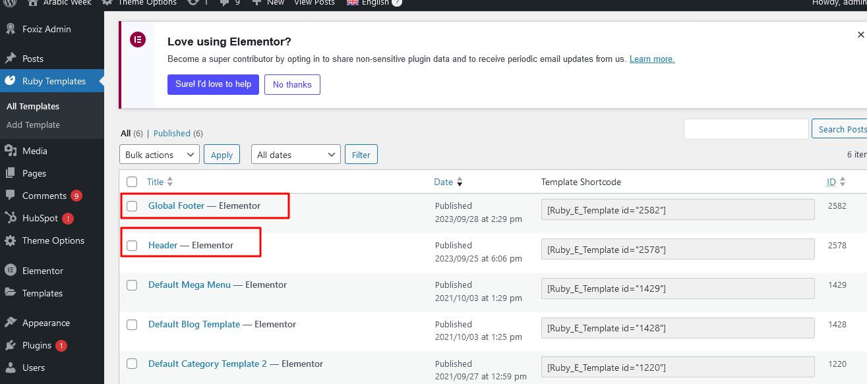Click the HubSpot sprocket icon
This screenshot has height=384, width=867.
point(10,218)
